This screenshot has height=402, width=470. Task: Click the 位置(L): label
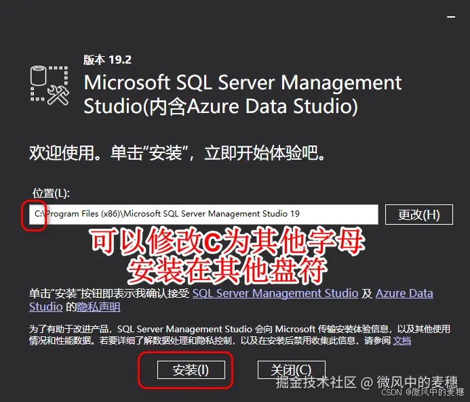[x=51, y=194]
